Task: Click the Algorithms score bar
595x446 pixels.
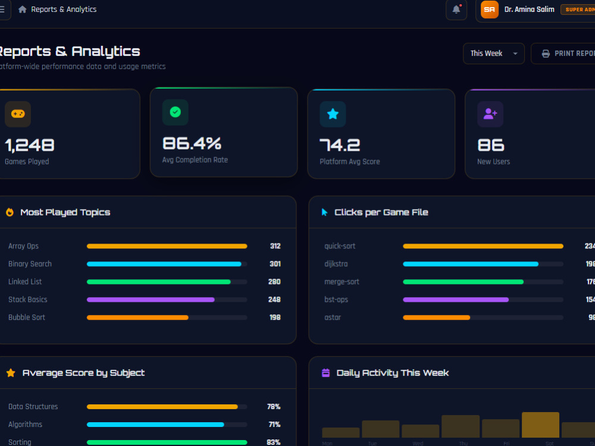Action: (167, 425)
